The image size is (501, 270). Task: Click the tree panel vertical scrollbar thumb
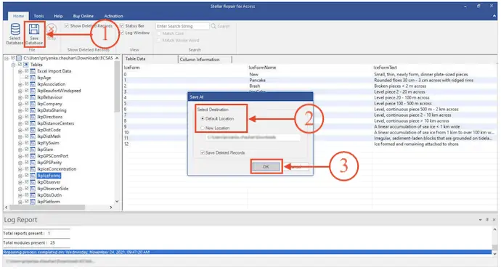tap(117, 86)
